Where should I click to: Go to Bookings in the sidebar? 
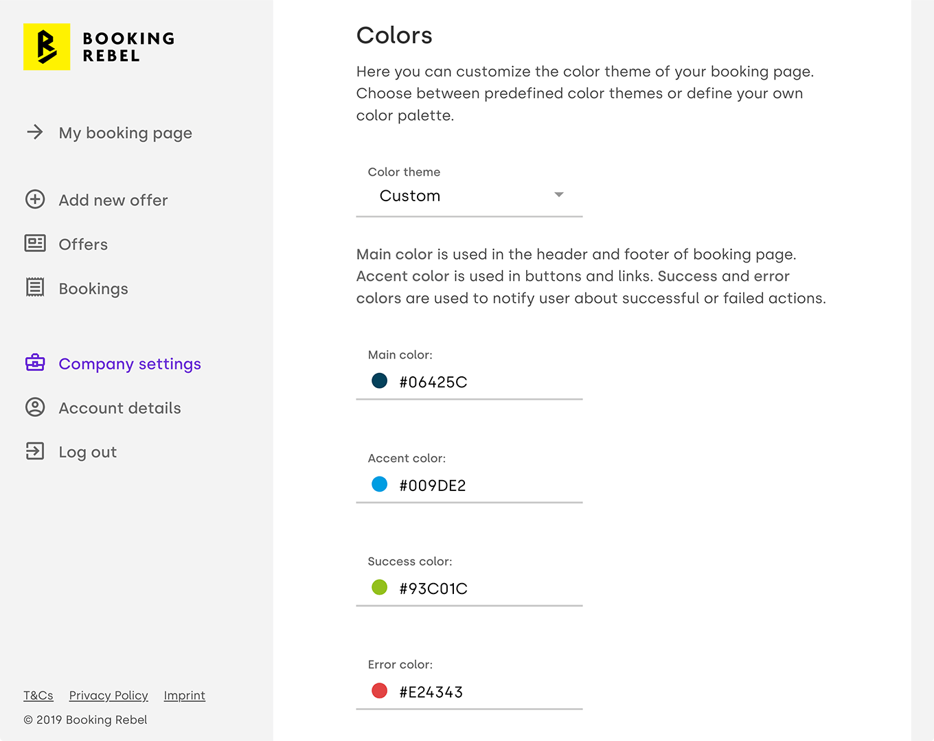pyautogui.click(x=93, y=289)
